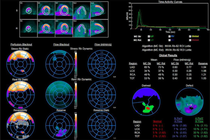The width and height of the screenshot is (210, 140).
Task: Click the LCX row label in Global Results
Action: point(132,71)
